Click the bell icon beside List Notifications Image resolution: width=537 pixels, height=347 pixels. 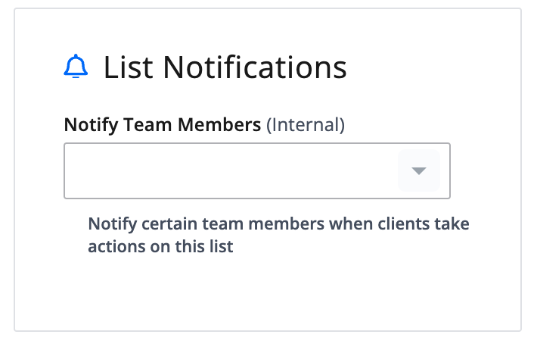pyautogui.click(x=76, y=66)
